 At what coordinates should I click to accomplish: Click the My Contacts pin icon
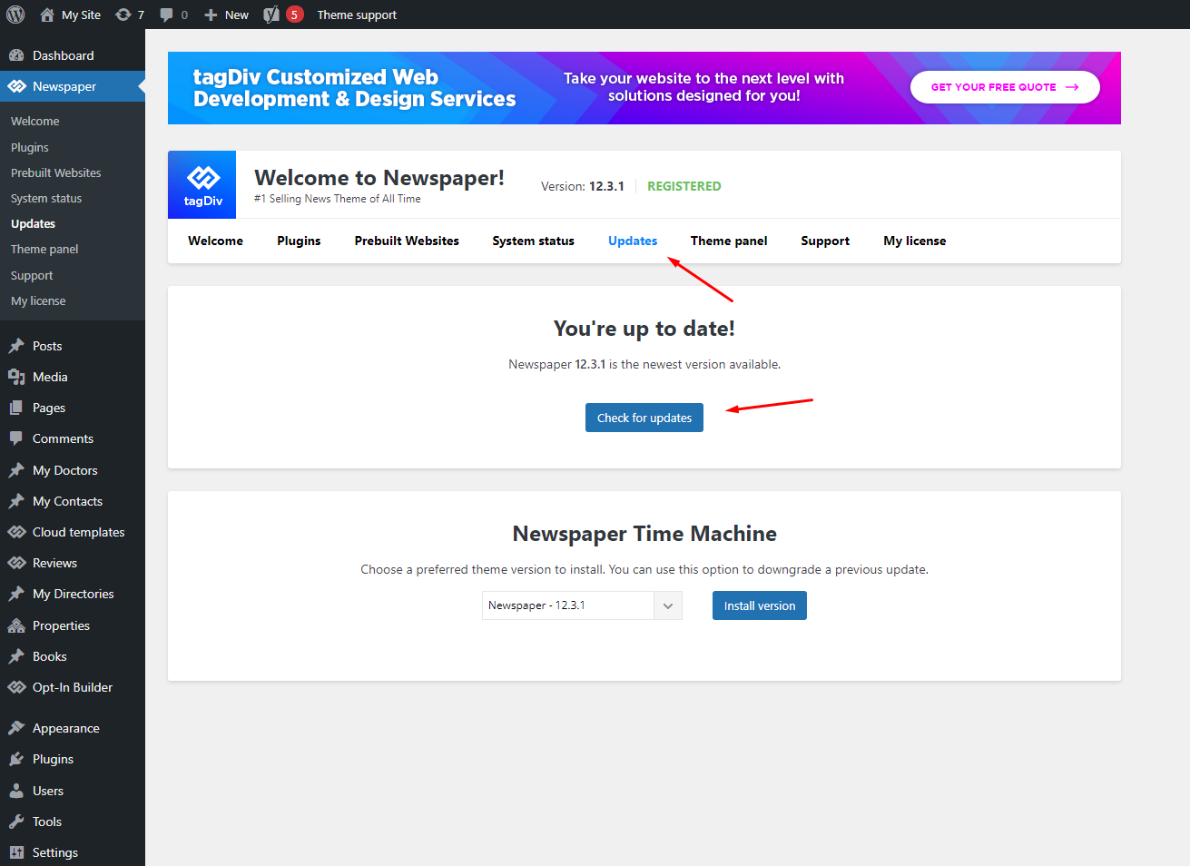[16, 501]
